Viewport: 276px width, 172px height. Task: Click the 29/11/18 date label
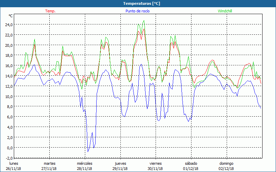tap(120, 169)
